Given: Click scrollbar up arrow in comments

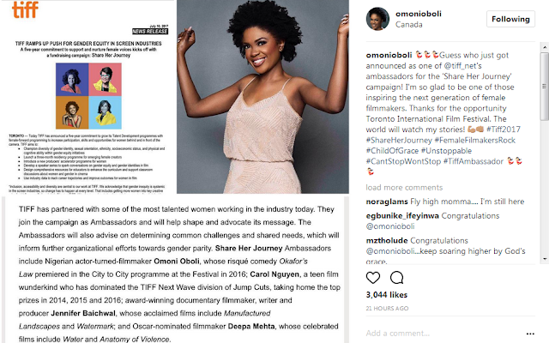Looking at the screenshot, I should point(545,47).
